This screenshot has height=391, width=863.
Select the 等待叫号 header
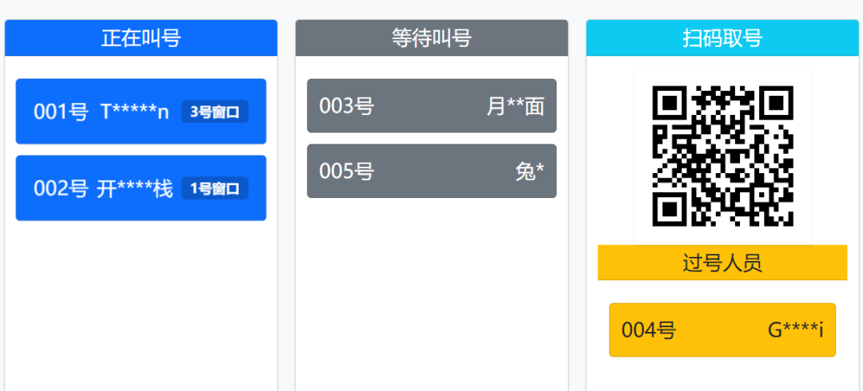[431, 38]
